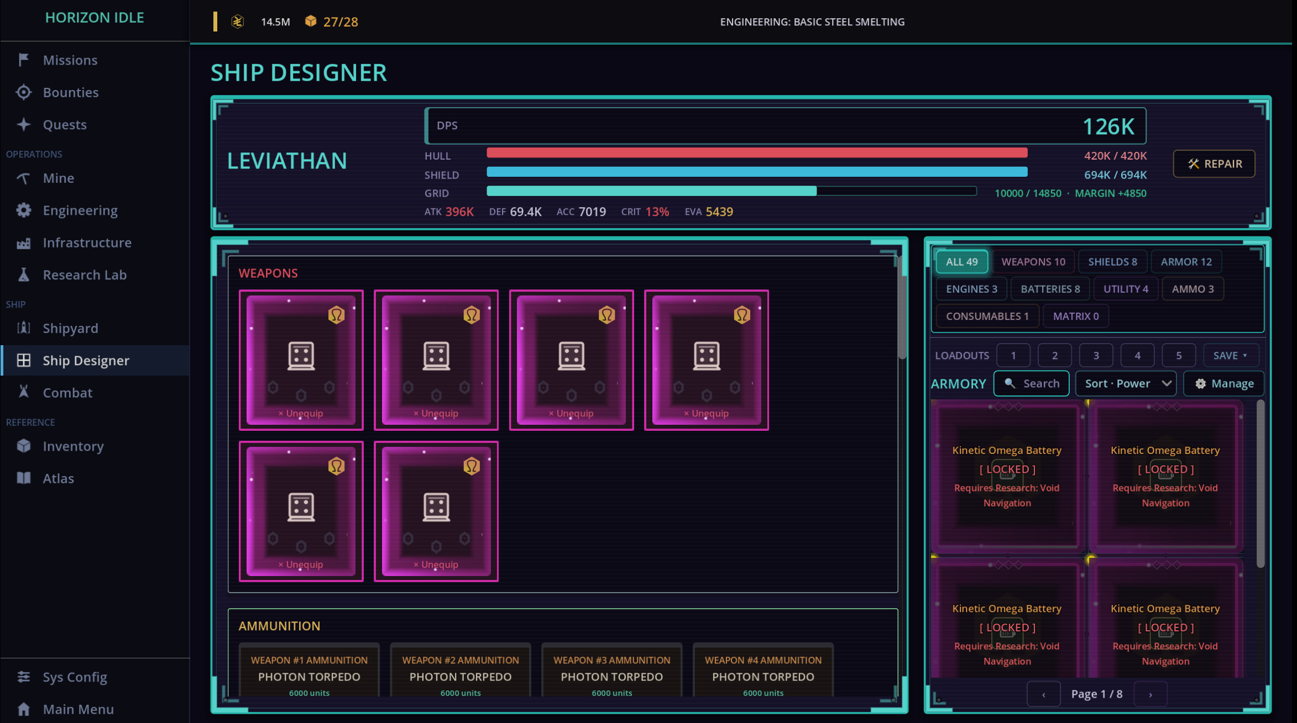Open the Sort · Power dropdown
This screenshot has width=1297, height=723.
click(1127, 383)
